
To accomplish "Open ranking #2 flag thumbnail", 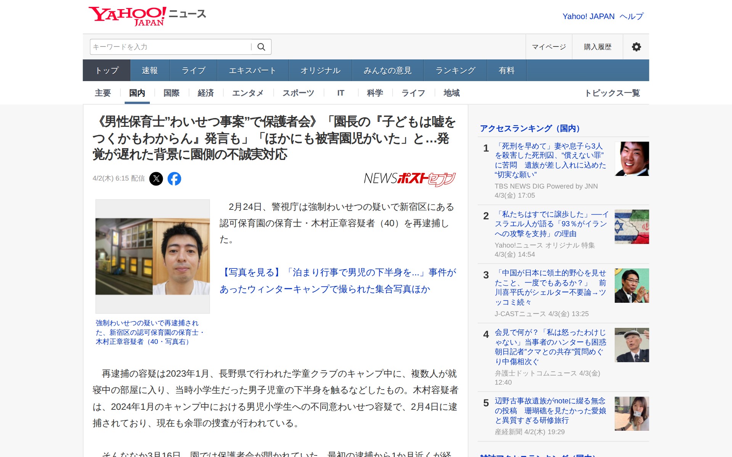I will (631, 227).
